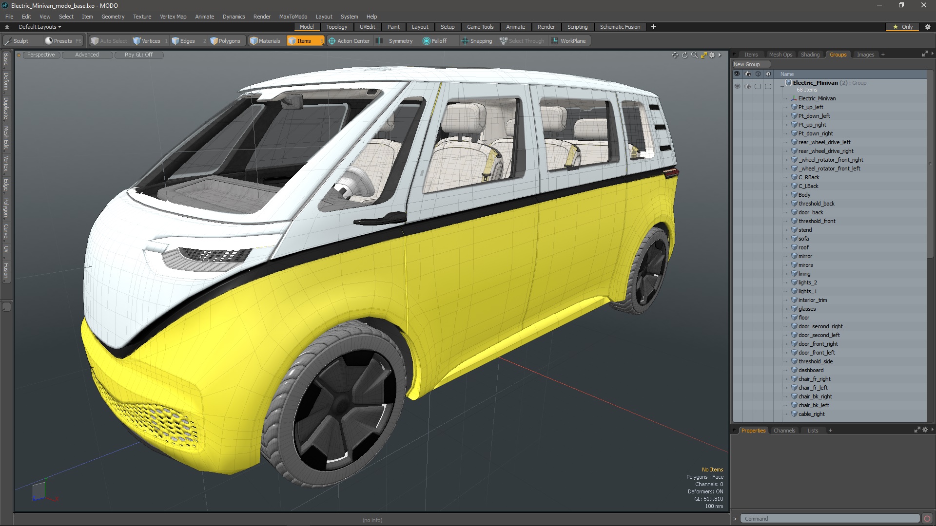Click the viewport zoom magnifier icon
This screenshot has height=526, width=936.
point(694,55)
